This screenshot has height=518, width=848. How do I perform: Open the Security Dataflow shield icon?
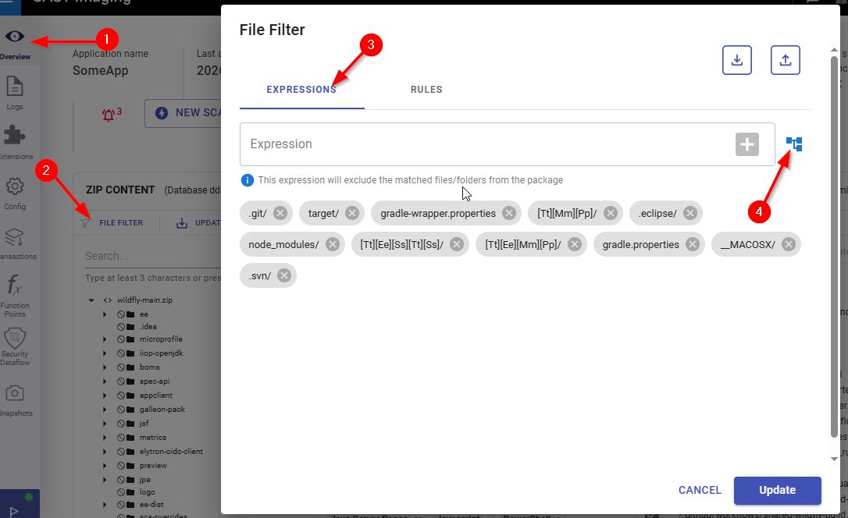click(15, 338)
